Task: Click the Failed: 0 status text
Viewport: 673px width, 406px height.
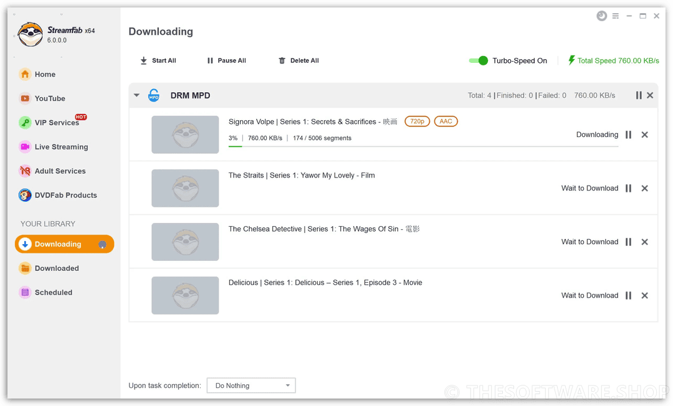Action: tap(552, 95)
